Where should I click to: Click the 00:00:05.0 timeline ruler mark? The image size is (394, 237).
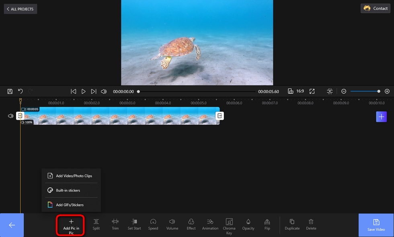pyautogui.click(x=199, y=103)
